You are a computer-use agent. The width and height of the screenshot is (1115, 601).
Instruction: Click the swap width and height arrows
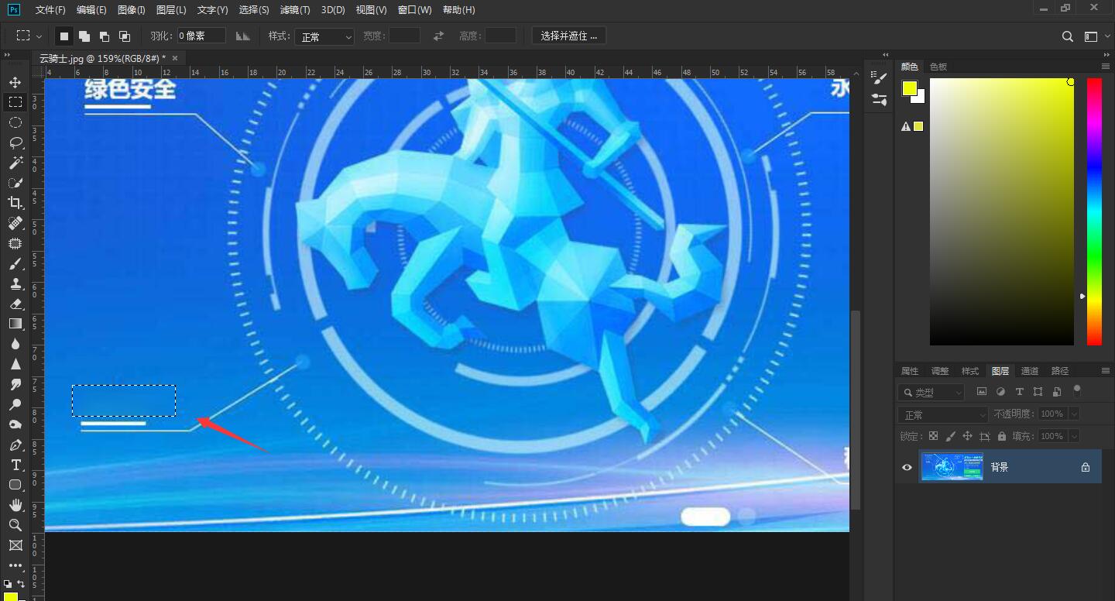tap(439, 36)
